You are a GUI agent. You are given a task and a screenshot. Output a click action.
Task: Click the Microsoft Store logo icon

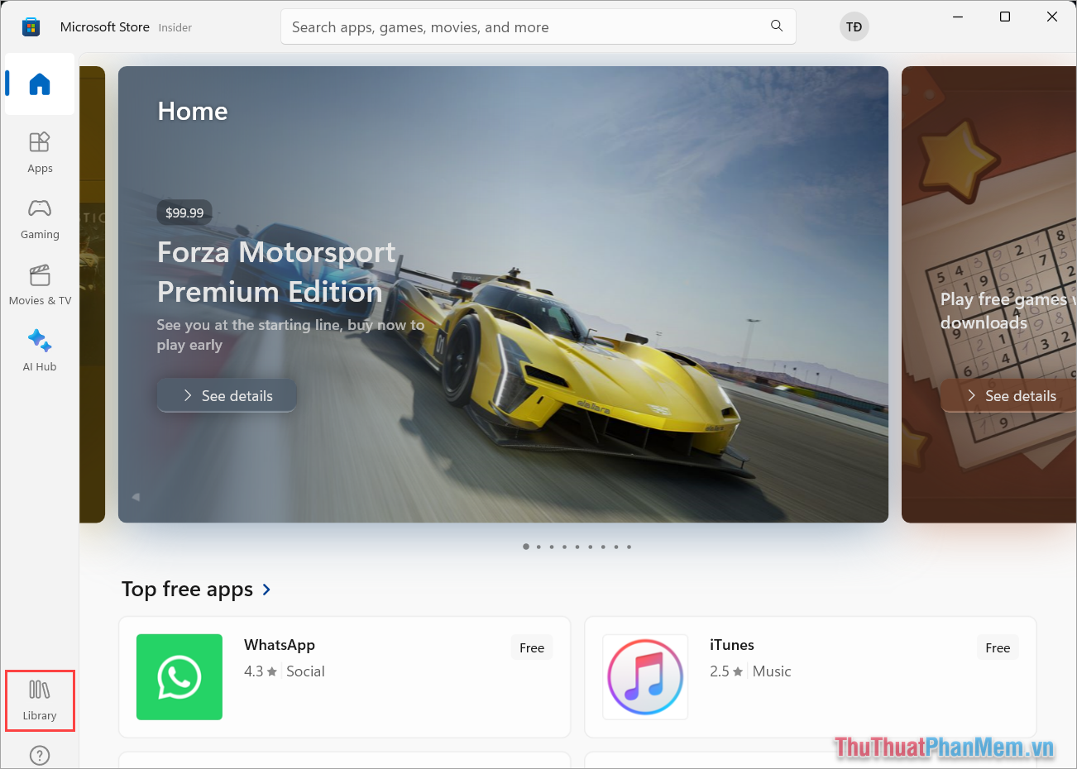pyautogui.click(x=31, y=27)
